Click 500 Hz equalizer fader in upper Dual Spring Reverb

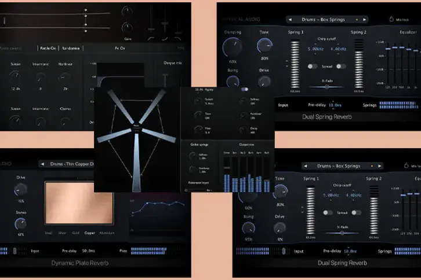point(402,47)
